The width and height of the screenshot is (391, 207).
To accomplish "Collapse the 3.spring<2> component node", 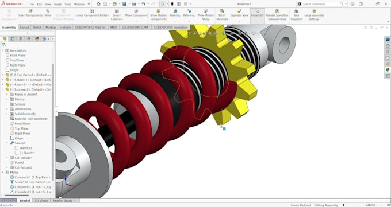I will click(2, 89).
